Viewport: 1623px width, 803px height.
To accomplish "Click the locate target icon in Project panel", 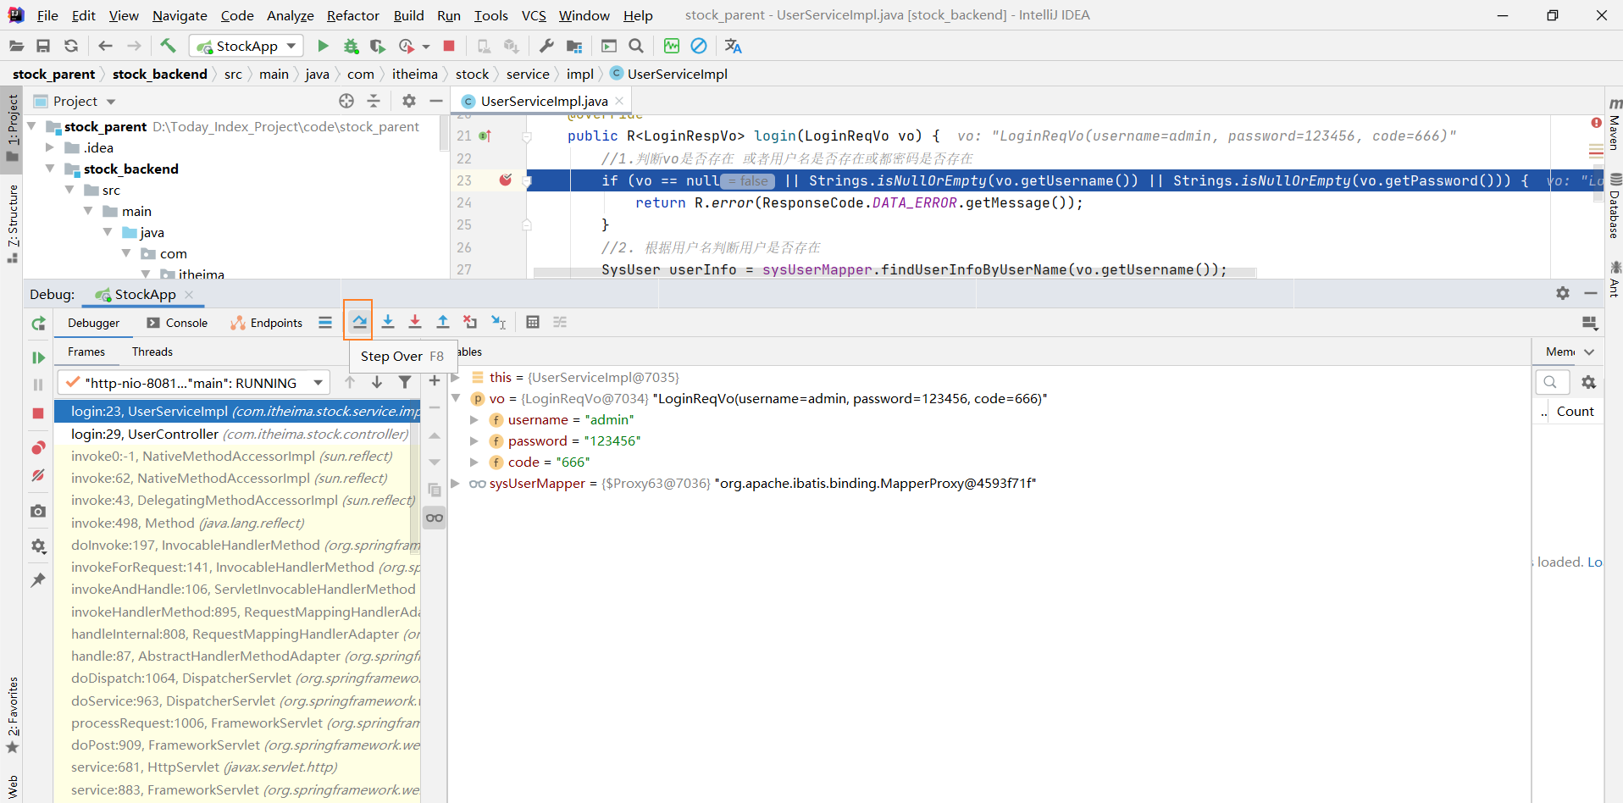I will point(346,101).
